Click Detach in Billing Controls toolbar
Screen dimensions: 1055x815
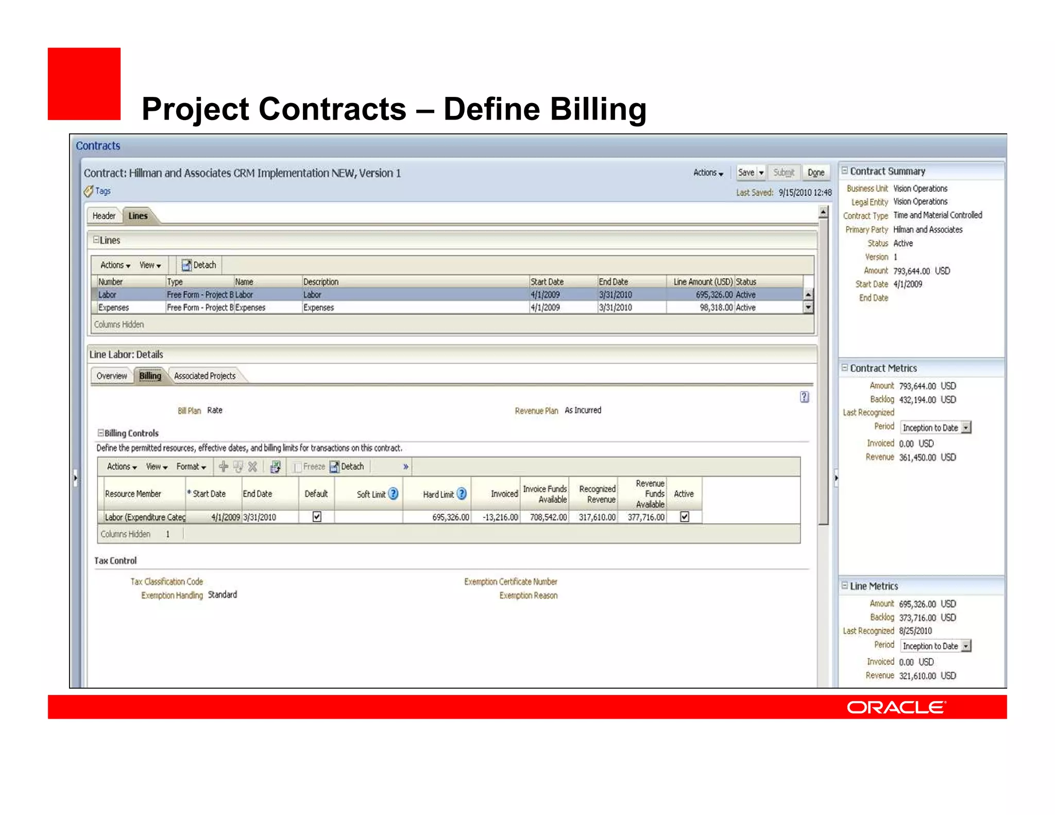pyautogui.click(x=347, y=466)
